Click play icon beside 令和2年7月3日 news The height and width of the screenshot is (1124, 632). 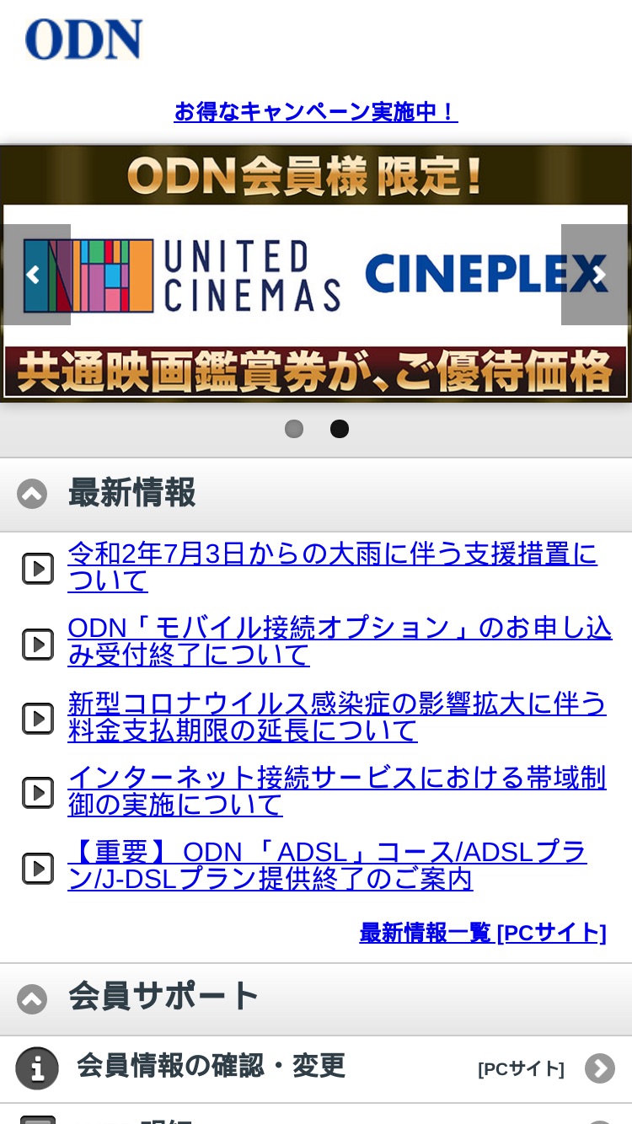click(x=38, y=569)
